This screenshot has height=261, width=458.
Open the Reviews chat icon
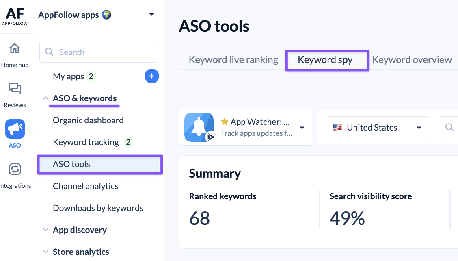tap(15, 89)
